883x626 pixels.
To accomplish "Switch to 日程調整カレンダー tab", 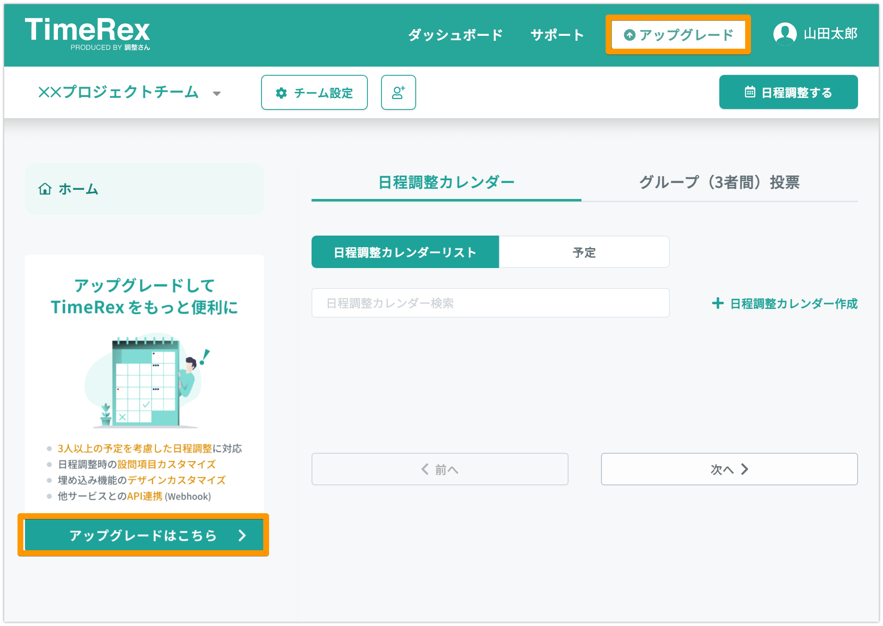I will click(446, 183).
